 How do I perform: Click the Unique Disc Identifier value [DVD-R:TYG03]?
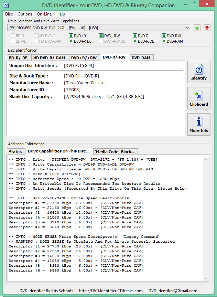tap(79, 65)
